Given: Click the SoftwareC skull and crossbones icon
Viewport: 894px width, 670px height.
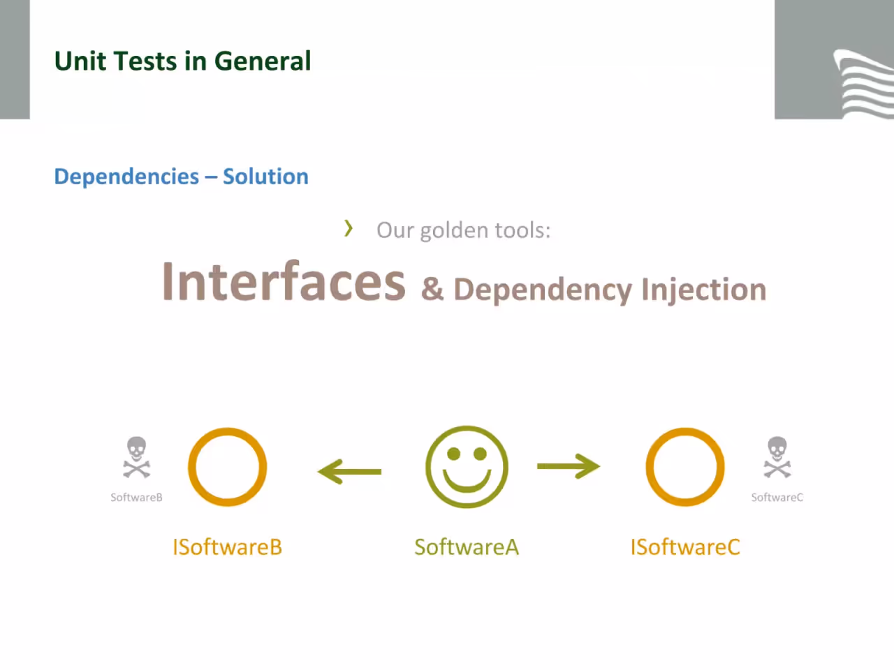Looking at the screenshot, I should (x=777, y=458).
